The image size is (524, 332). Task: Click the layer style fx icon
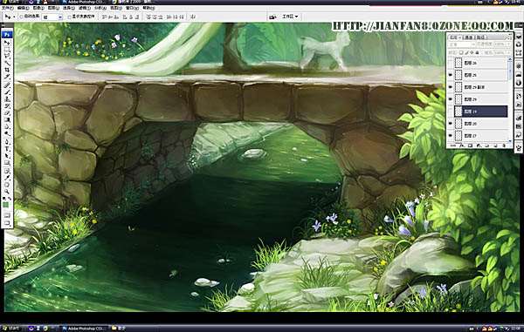(462, 146)
